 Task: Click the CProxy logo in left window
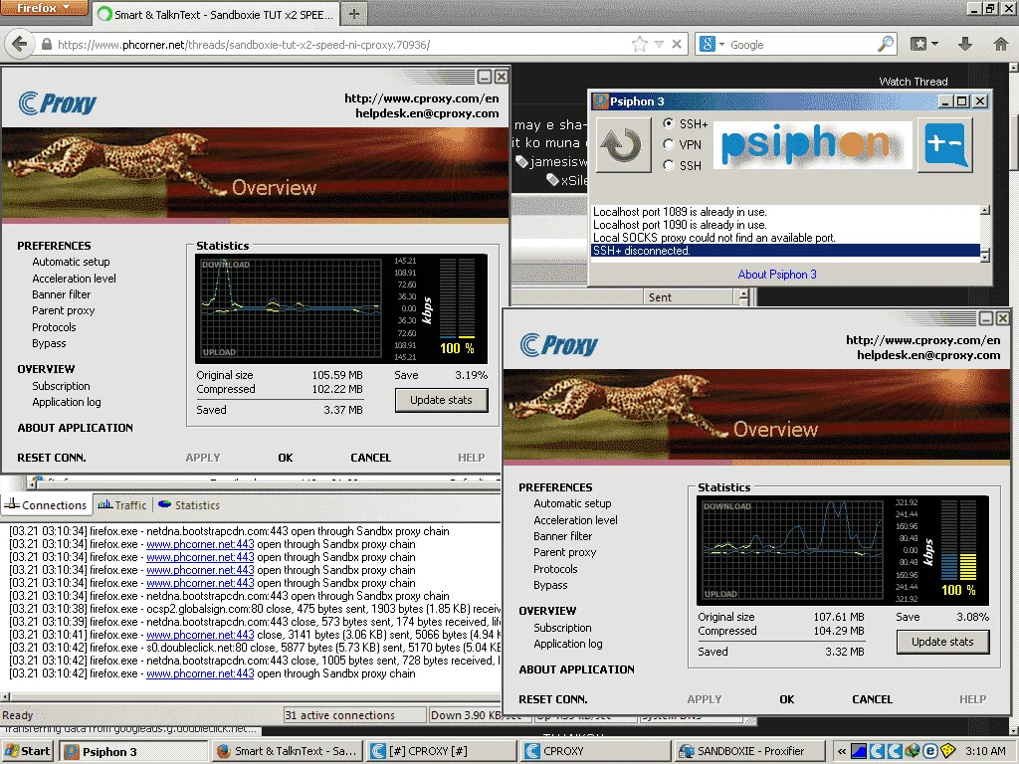57,103
